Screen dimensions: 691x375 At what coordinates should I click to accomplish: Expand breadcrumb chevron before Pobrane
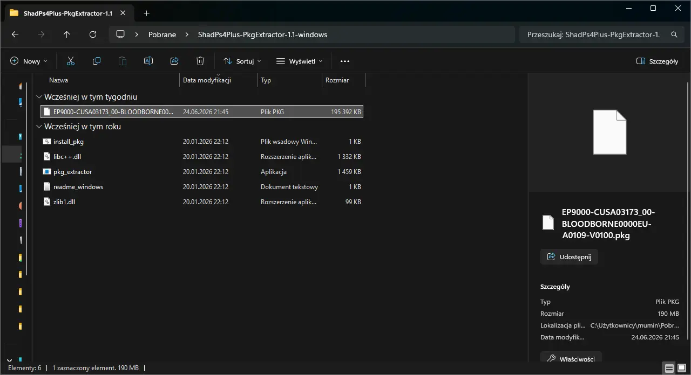[x=137, y=34]
